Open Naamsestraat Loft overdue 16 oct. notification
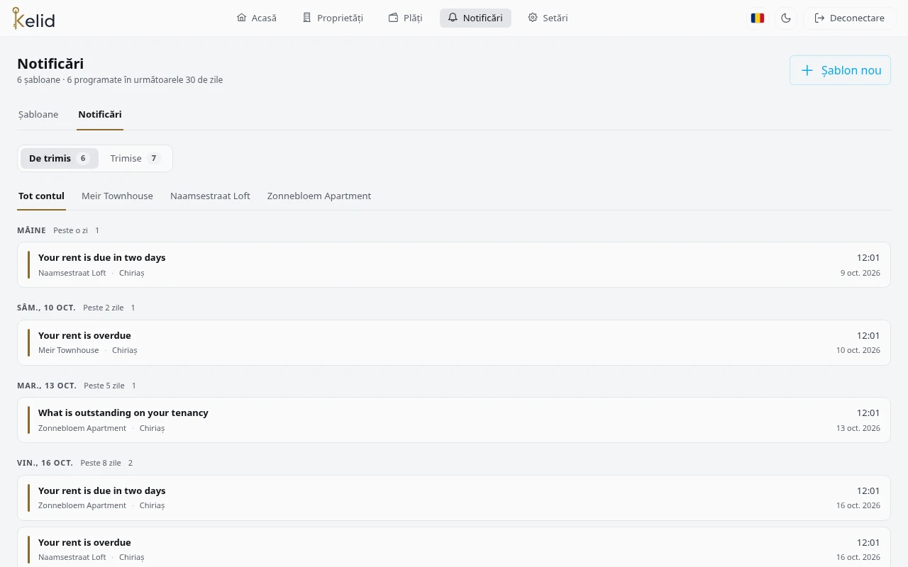The width and height of the screenshot is (908, 567). click(454, 547)
